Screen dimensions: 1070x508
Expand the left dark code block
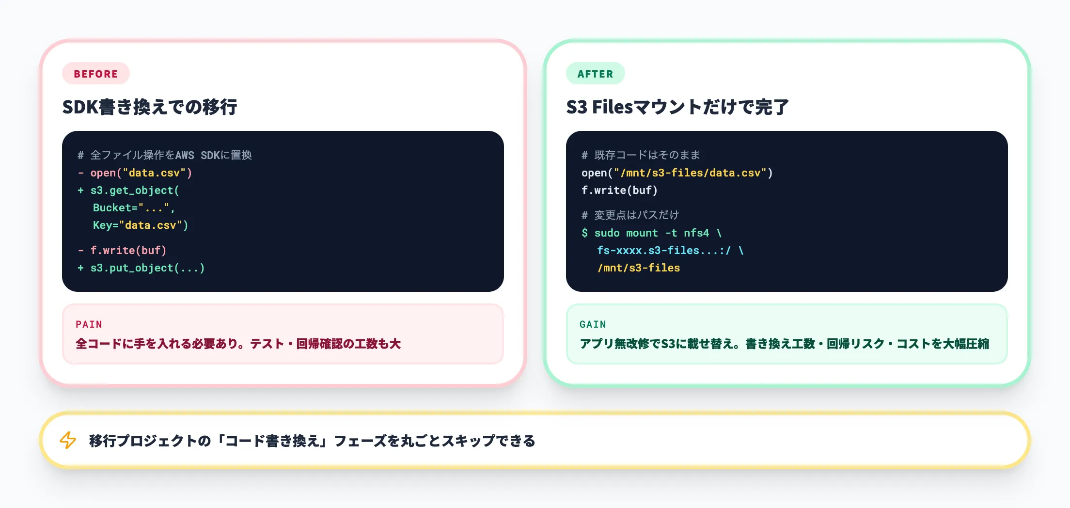[283, 211]
